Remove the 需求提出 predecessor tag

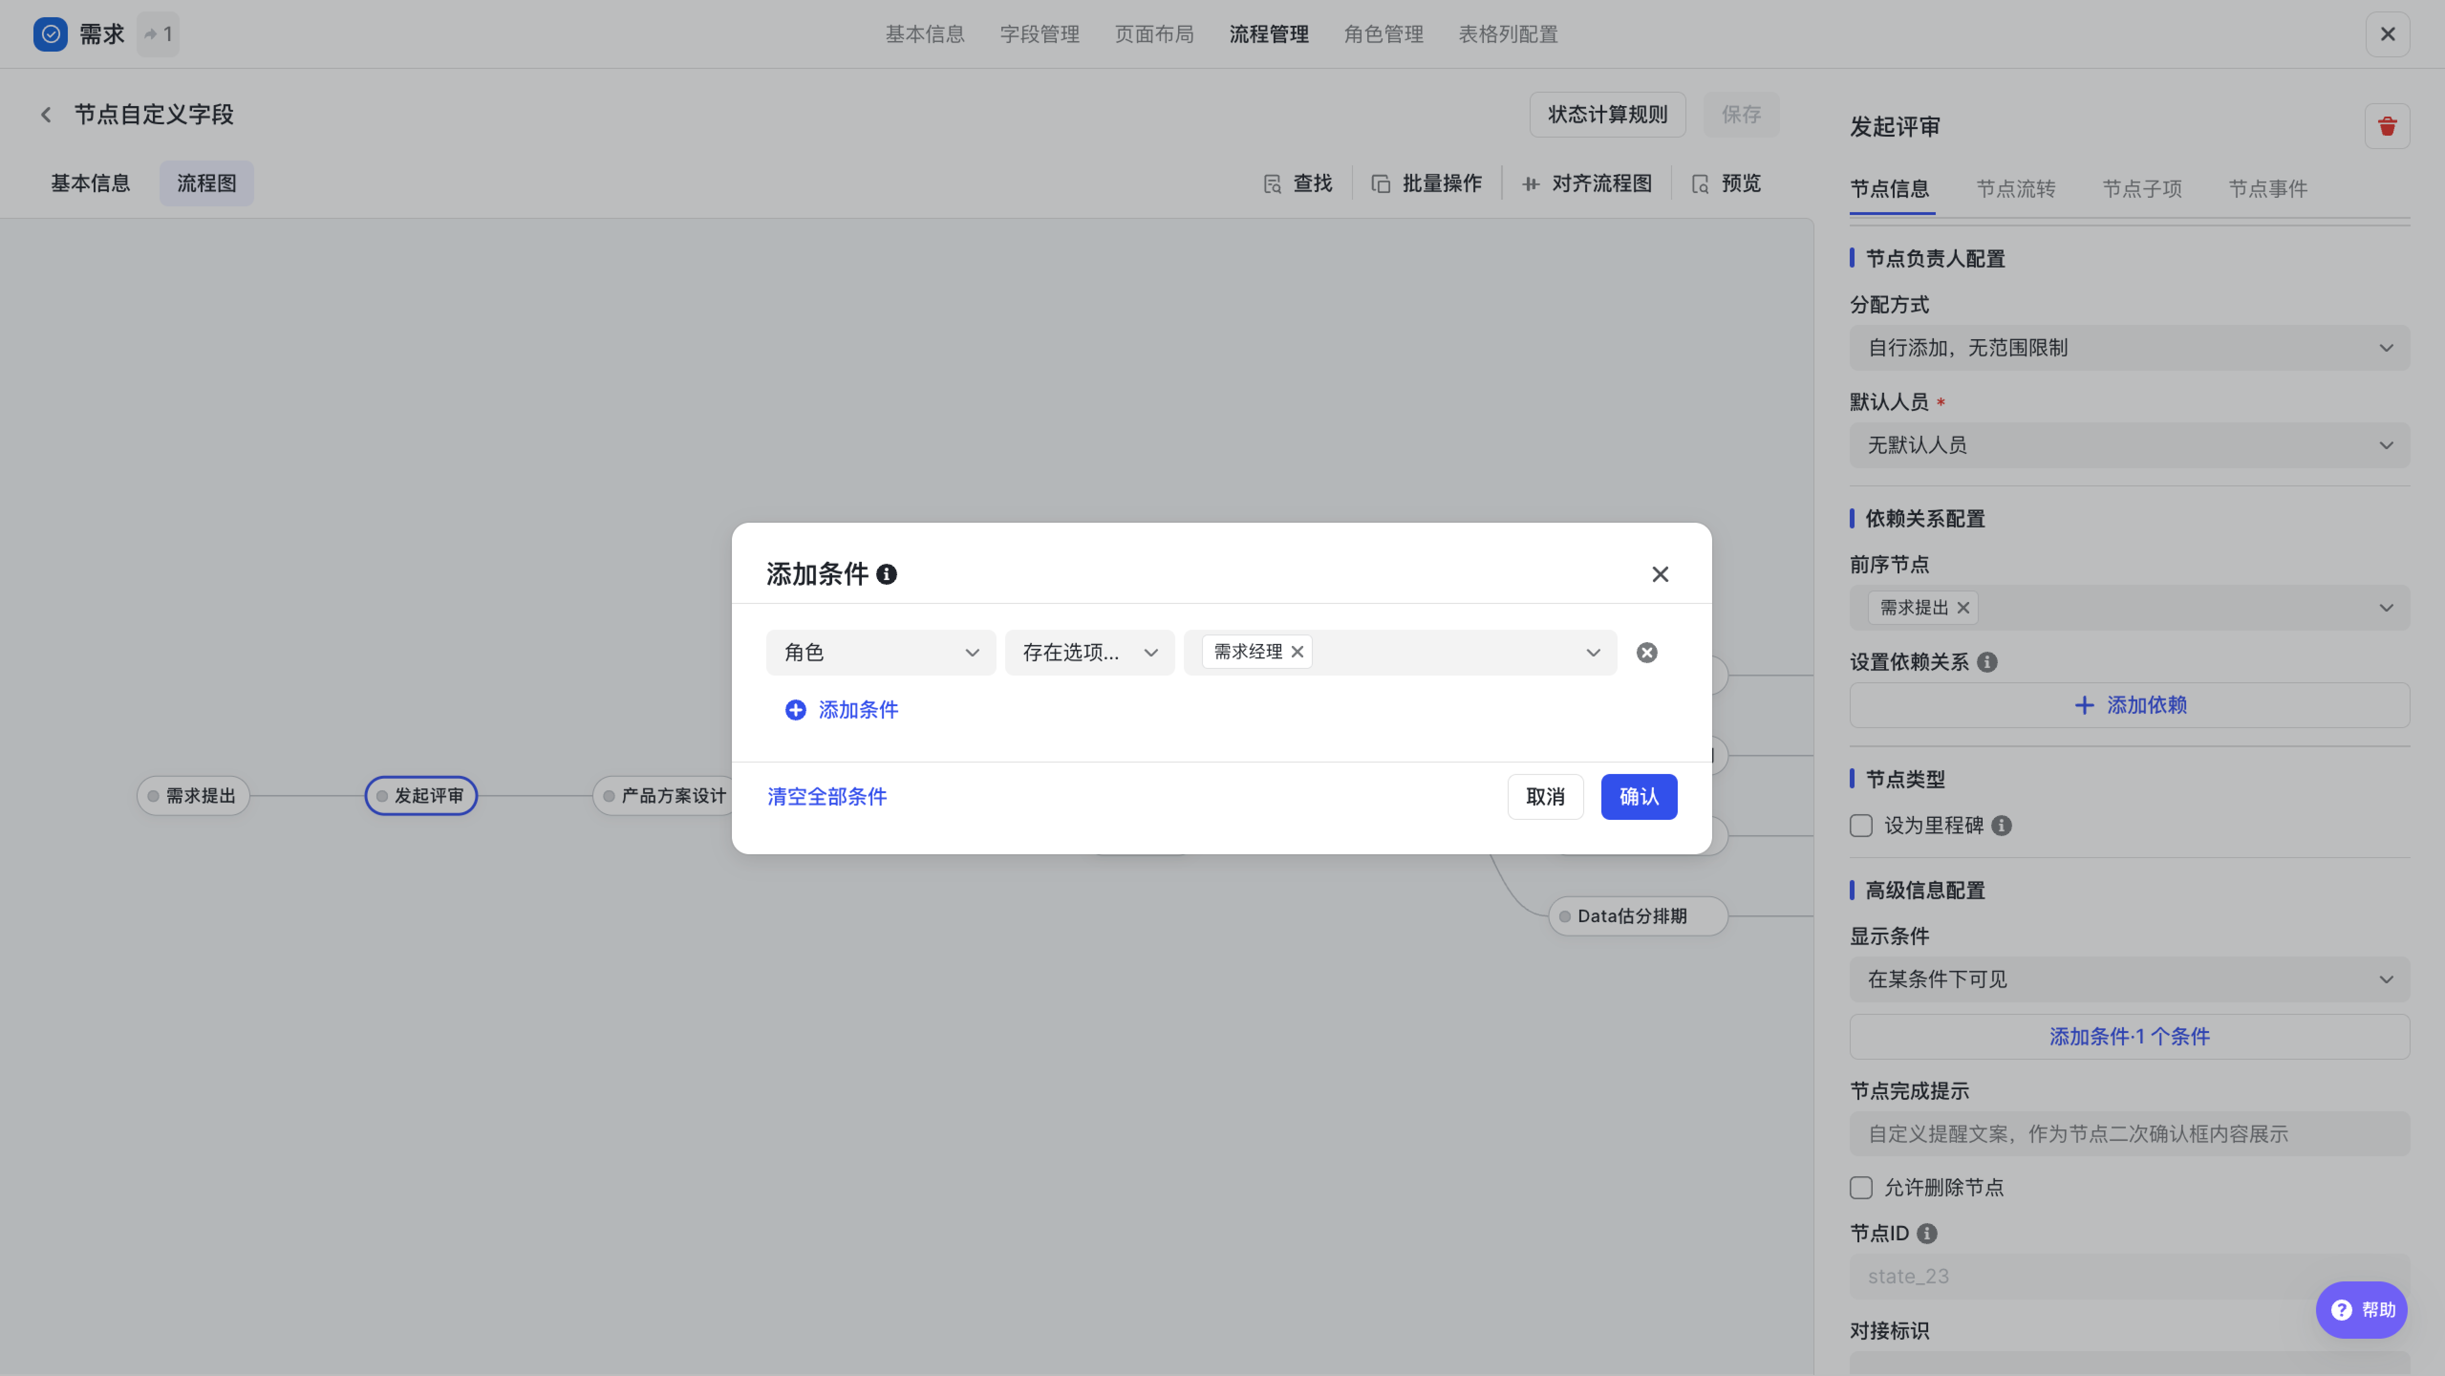(x=1963, y=607)
